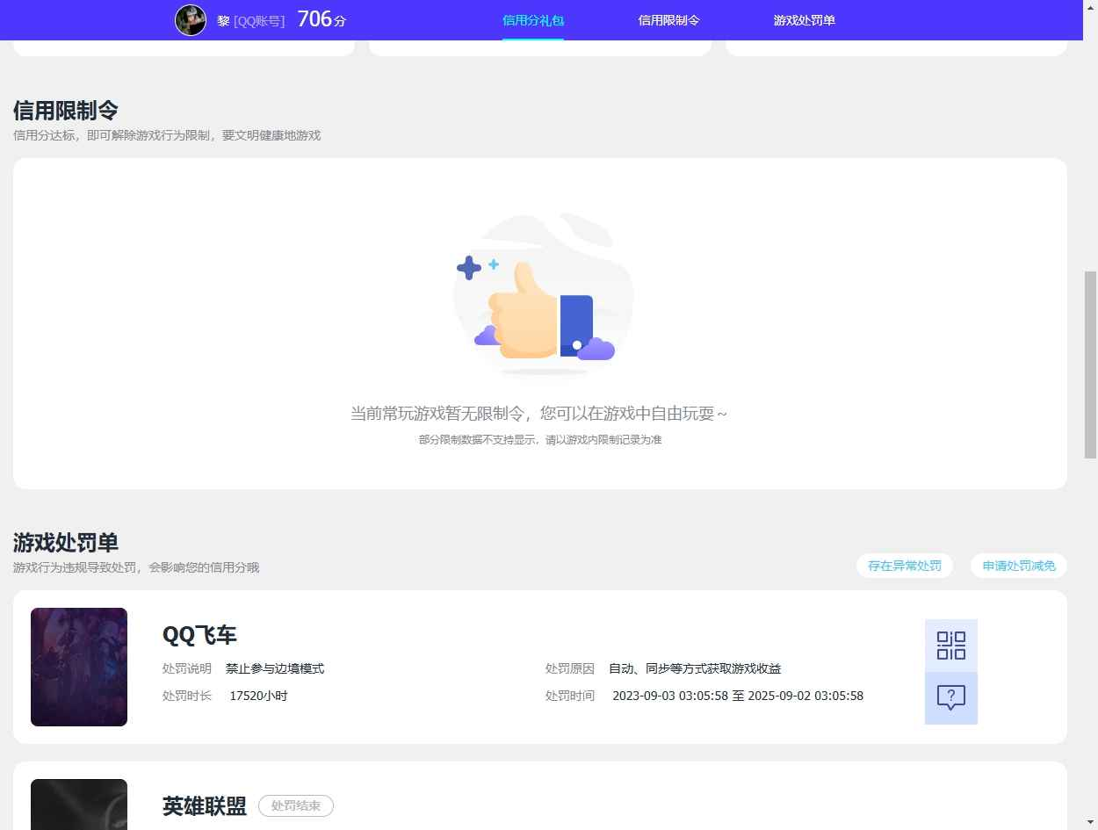This screenshot has height=830, width=1098.
Task: Click 存在异常处罚 button
Action: pos(905,566)
